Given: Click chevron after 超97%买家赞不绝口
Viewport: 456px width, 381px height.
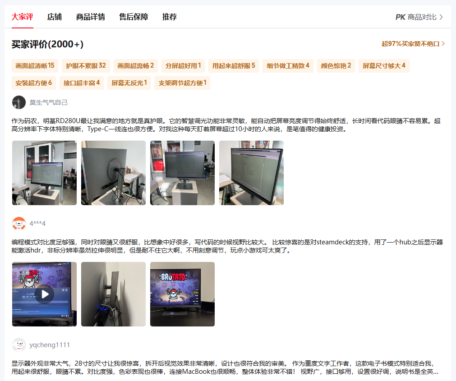Looking at the screenshot, I should [443, 44].
